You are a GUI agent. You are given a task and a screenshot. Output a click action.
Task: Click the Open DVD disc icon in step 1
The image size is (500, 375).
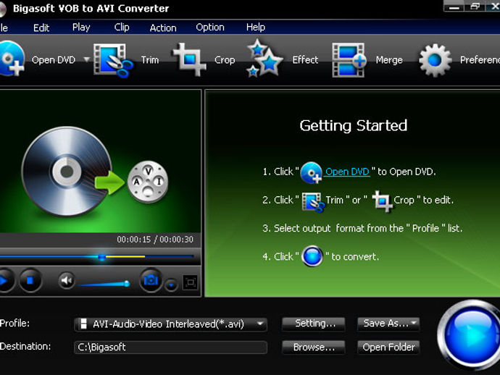[311, 172]
